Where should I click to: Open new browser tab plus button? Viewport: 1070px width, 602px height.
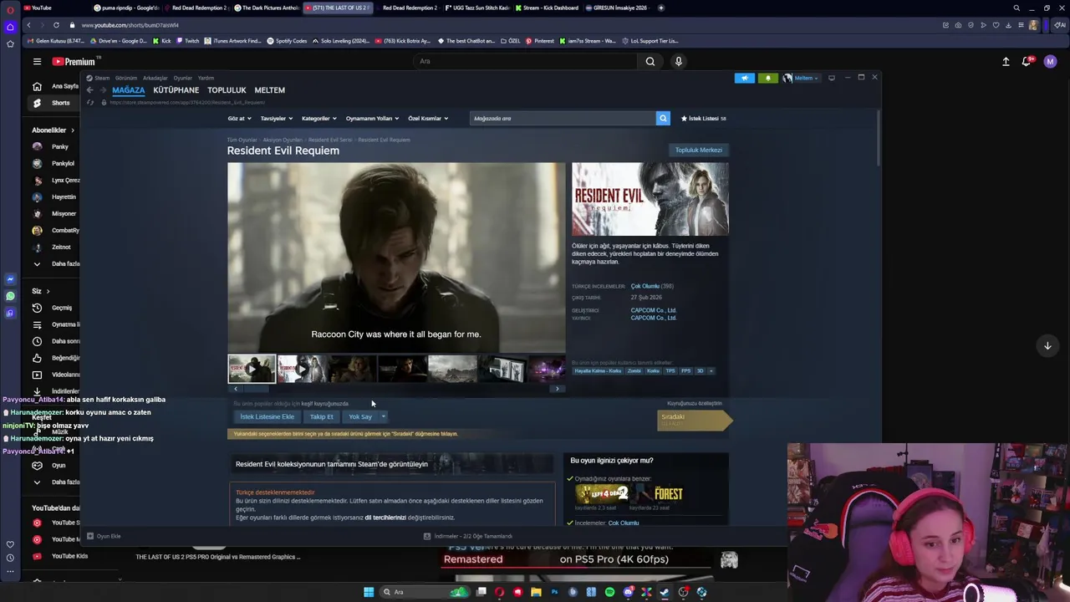[661, 8]
